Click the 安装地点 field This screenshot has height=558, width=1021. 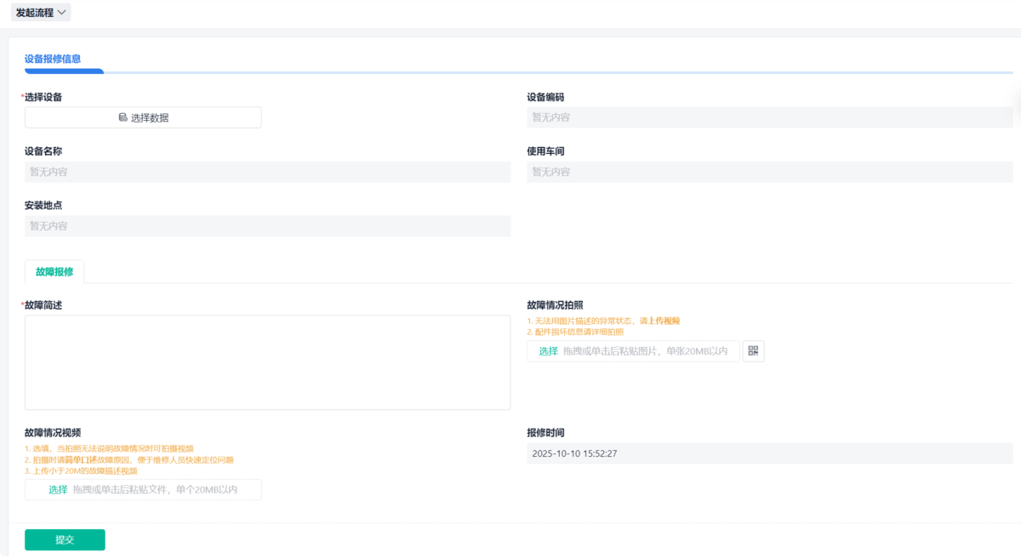coord(267,226)
